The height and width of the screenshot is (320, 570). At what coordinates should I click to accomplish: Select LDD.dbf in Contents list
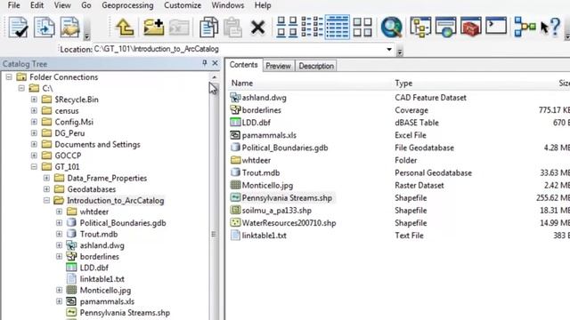tap(256, 123)
